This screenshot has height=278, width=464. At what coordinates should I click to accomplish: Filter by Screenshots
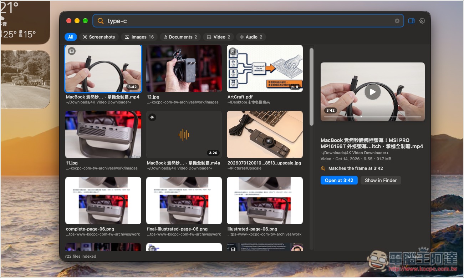(99, 37)
